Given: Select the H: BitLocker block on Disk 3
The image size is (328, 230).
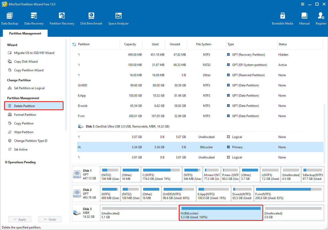Looking at the screenshot, I should 221,213.
